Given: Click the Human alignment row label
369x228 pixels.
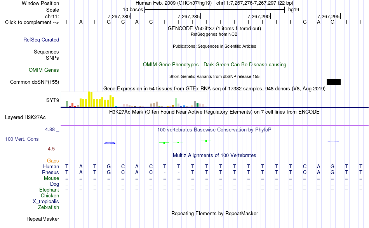Looking at the screenshot, I should click(x=51, y=166).
